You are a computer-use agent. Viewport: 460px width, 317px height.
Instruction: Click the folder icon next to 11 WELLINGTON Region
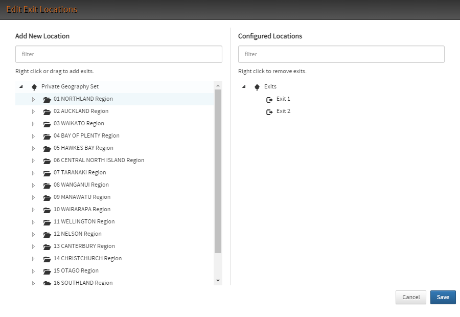click(x=47, y=222)
